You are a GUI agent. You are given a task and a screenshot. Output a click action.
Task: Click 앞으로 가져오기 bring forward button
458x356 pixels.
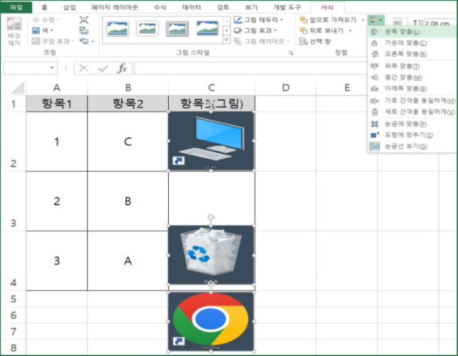(328, 20)
